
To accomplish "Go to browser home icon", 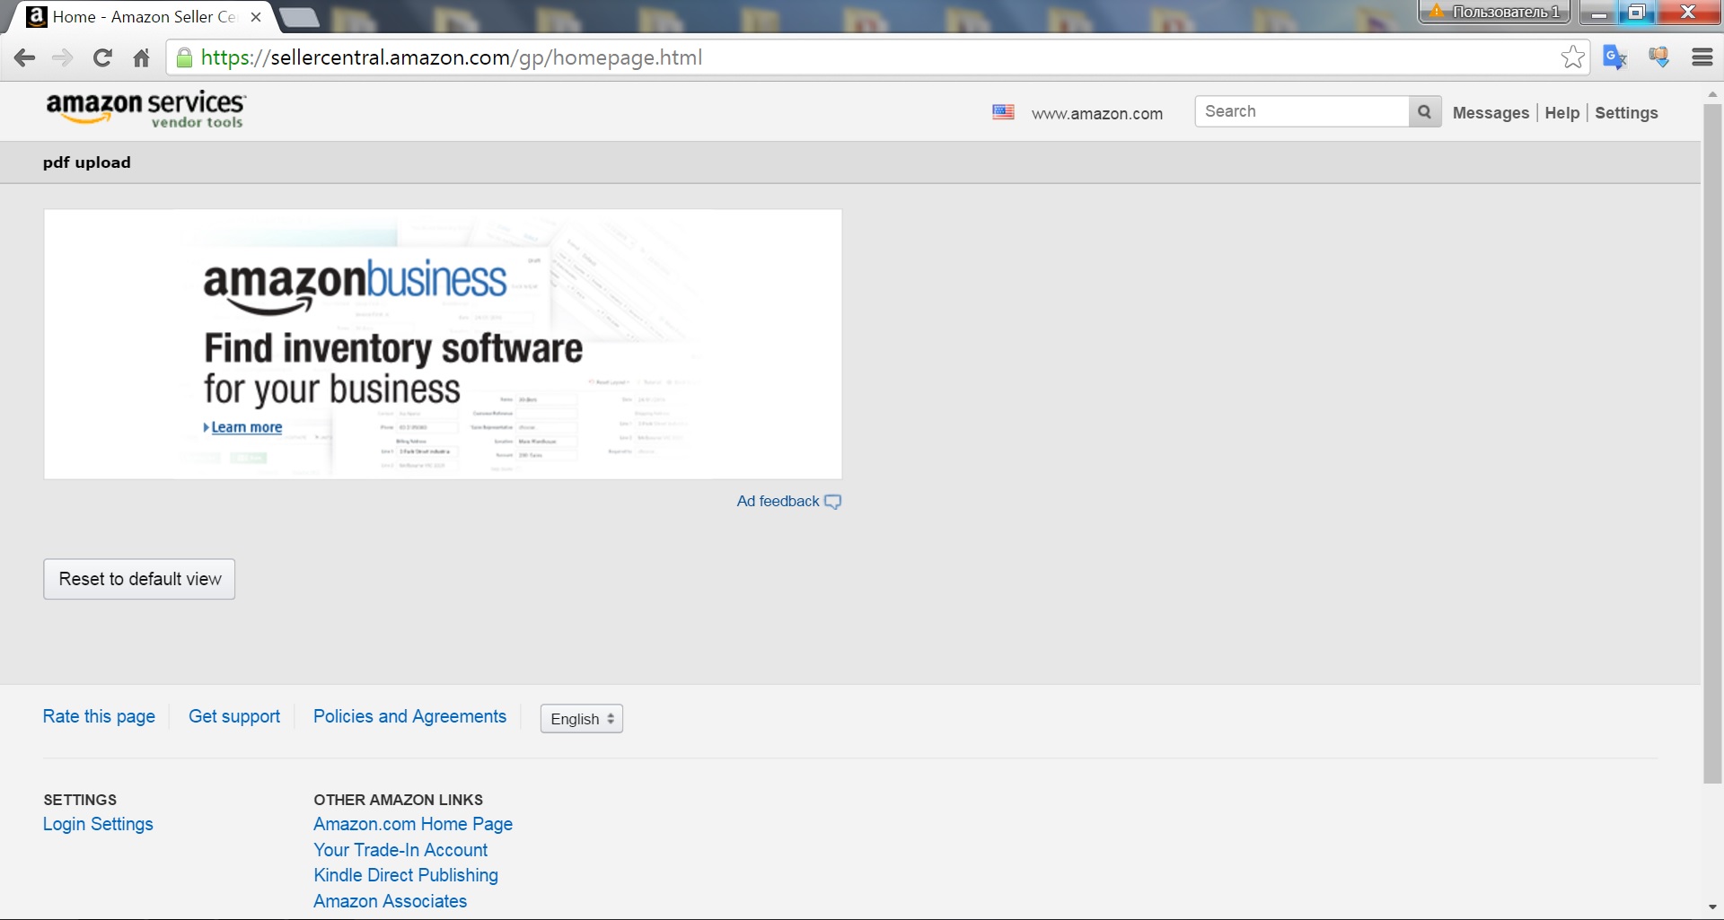I will (x=141, y=58).
